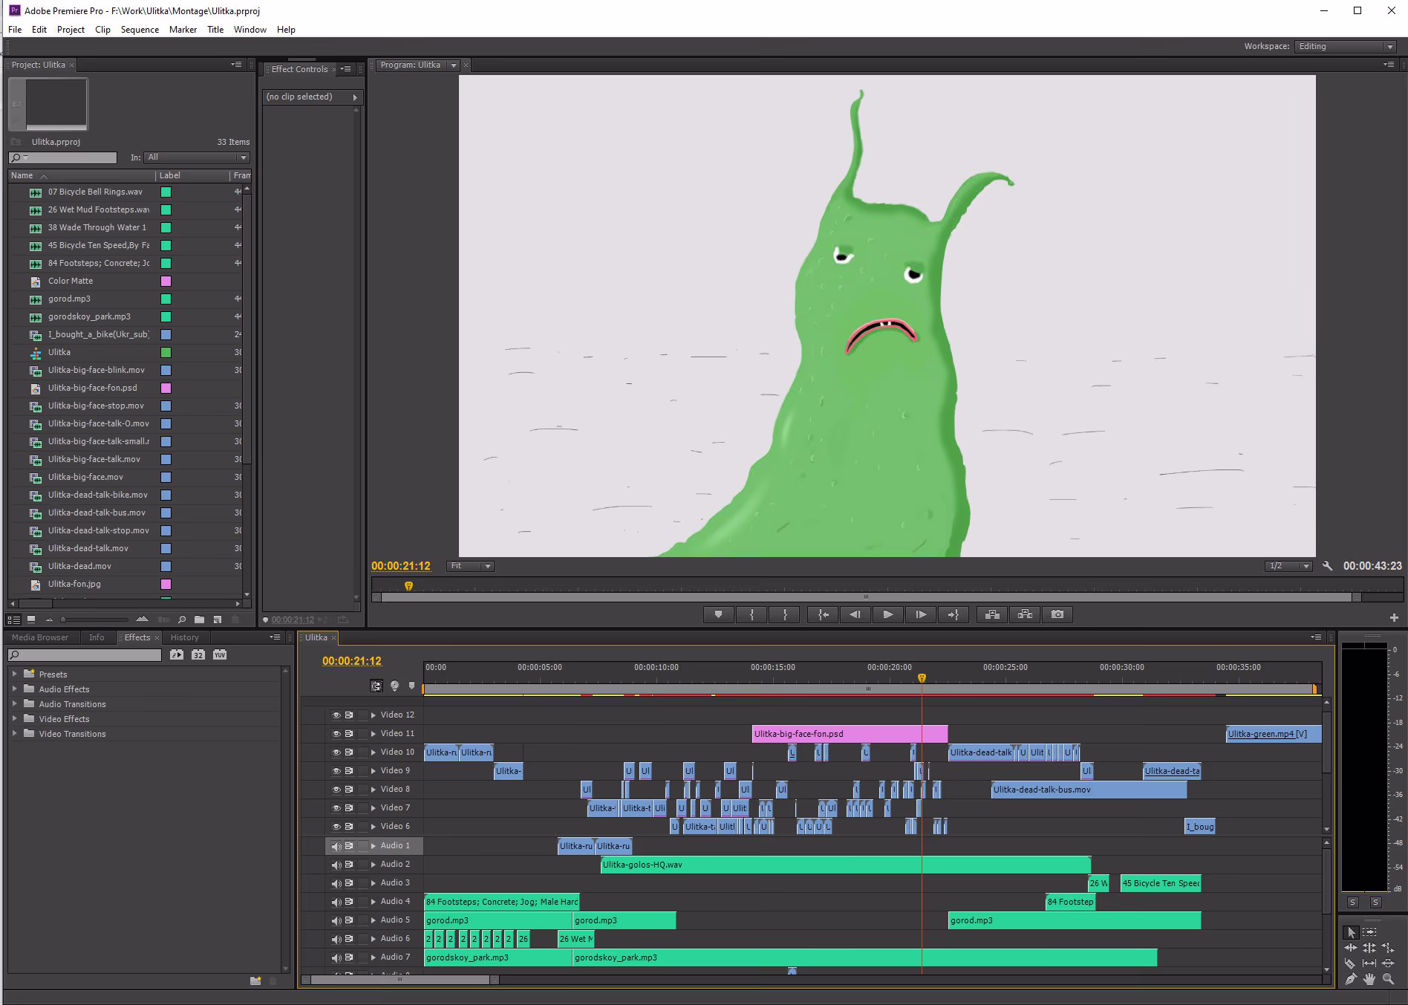1408x1005 pixels.
Task: Click the Find icon in Project panel
Action: (x=182, y=619)
